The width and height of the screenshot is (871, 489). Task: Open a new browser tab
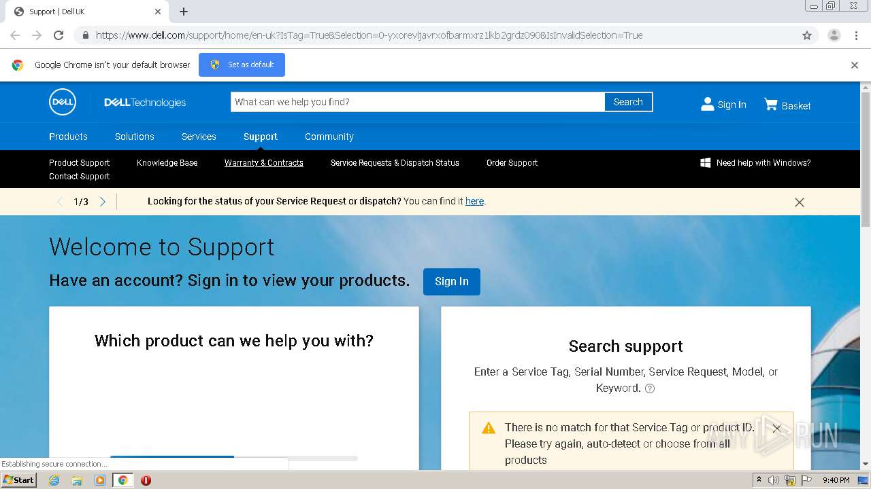[184, 12]
